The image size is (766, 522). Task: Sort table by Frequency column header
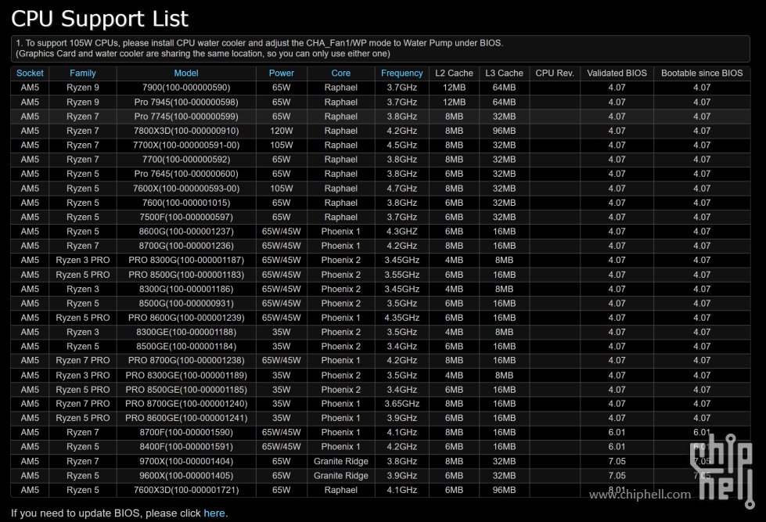click(401, 74)
